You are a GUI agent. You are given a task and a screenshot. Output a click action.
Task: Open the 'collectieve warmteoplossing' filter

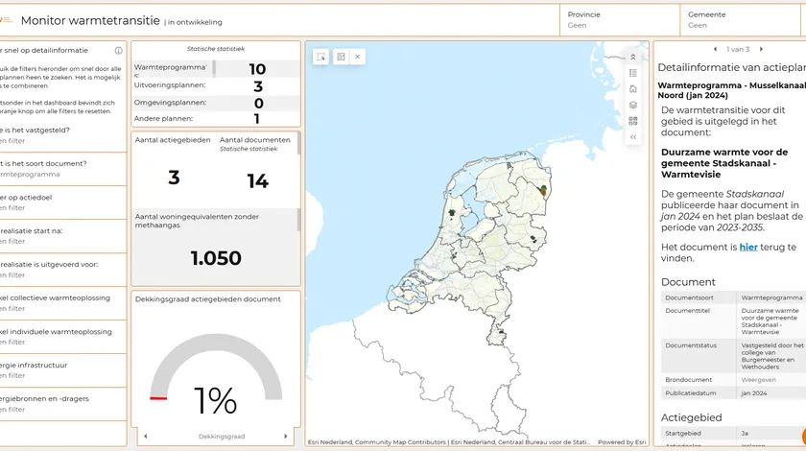pyautogui.click(x=62, y=303)
